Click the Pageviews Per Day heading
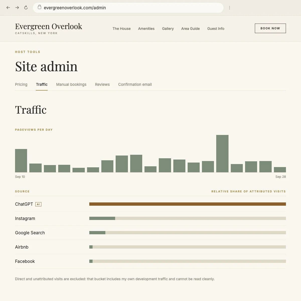This screenshot has width=301, height=301. coord(34,130)
